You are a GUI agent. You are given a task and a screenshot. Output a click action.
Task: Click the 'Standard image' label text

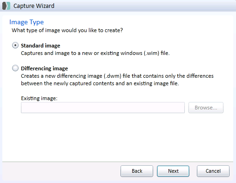(x=40, y=46)
